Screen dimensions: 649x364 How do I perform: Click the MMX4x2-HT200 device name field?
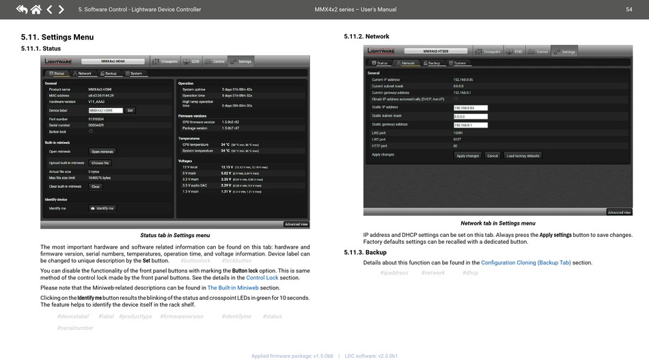[436, 51]
